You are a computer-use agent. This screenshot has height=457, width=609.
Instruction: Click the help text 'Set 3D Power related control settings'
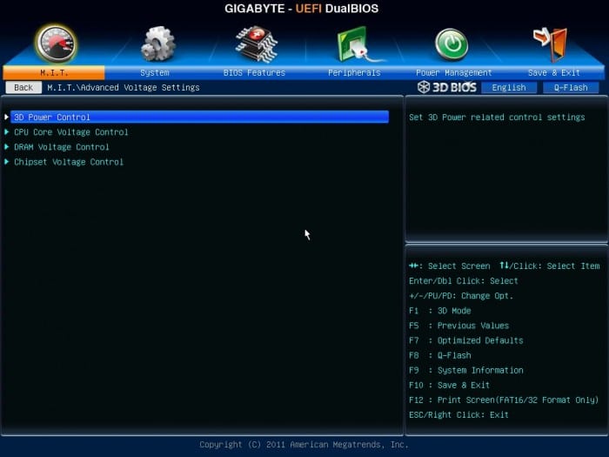[497, 117]
